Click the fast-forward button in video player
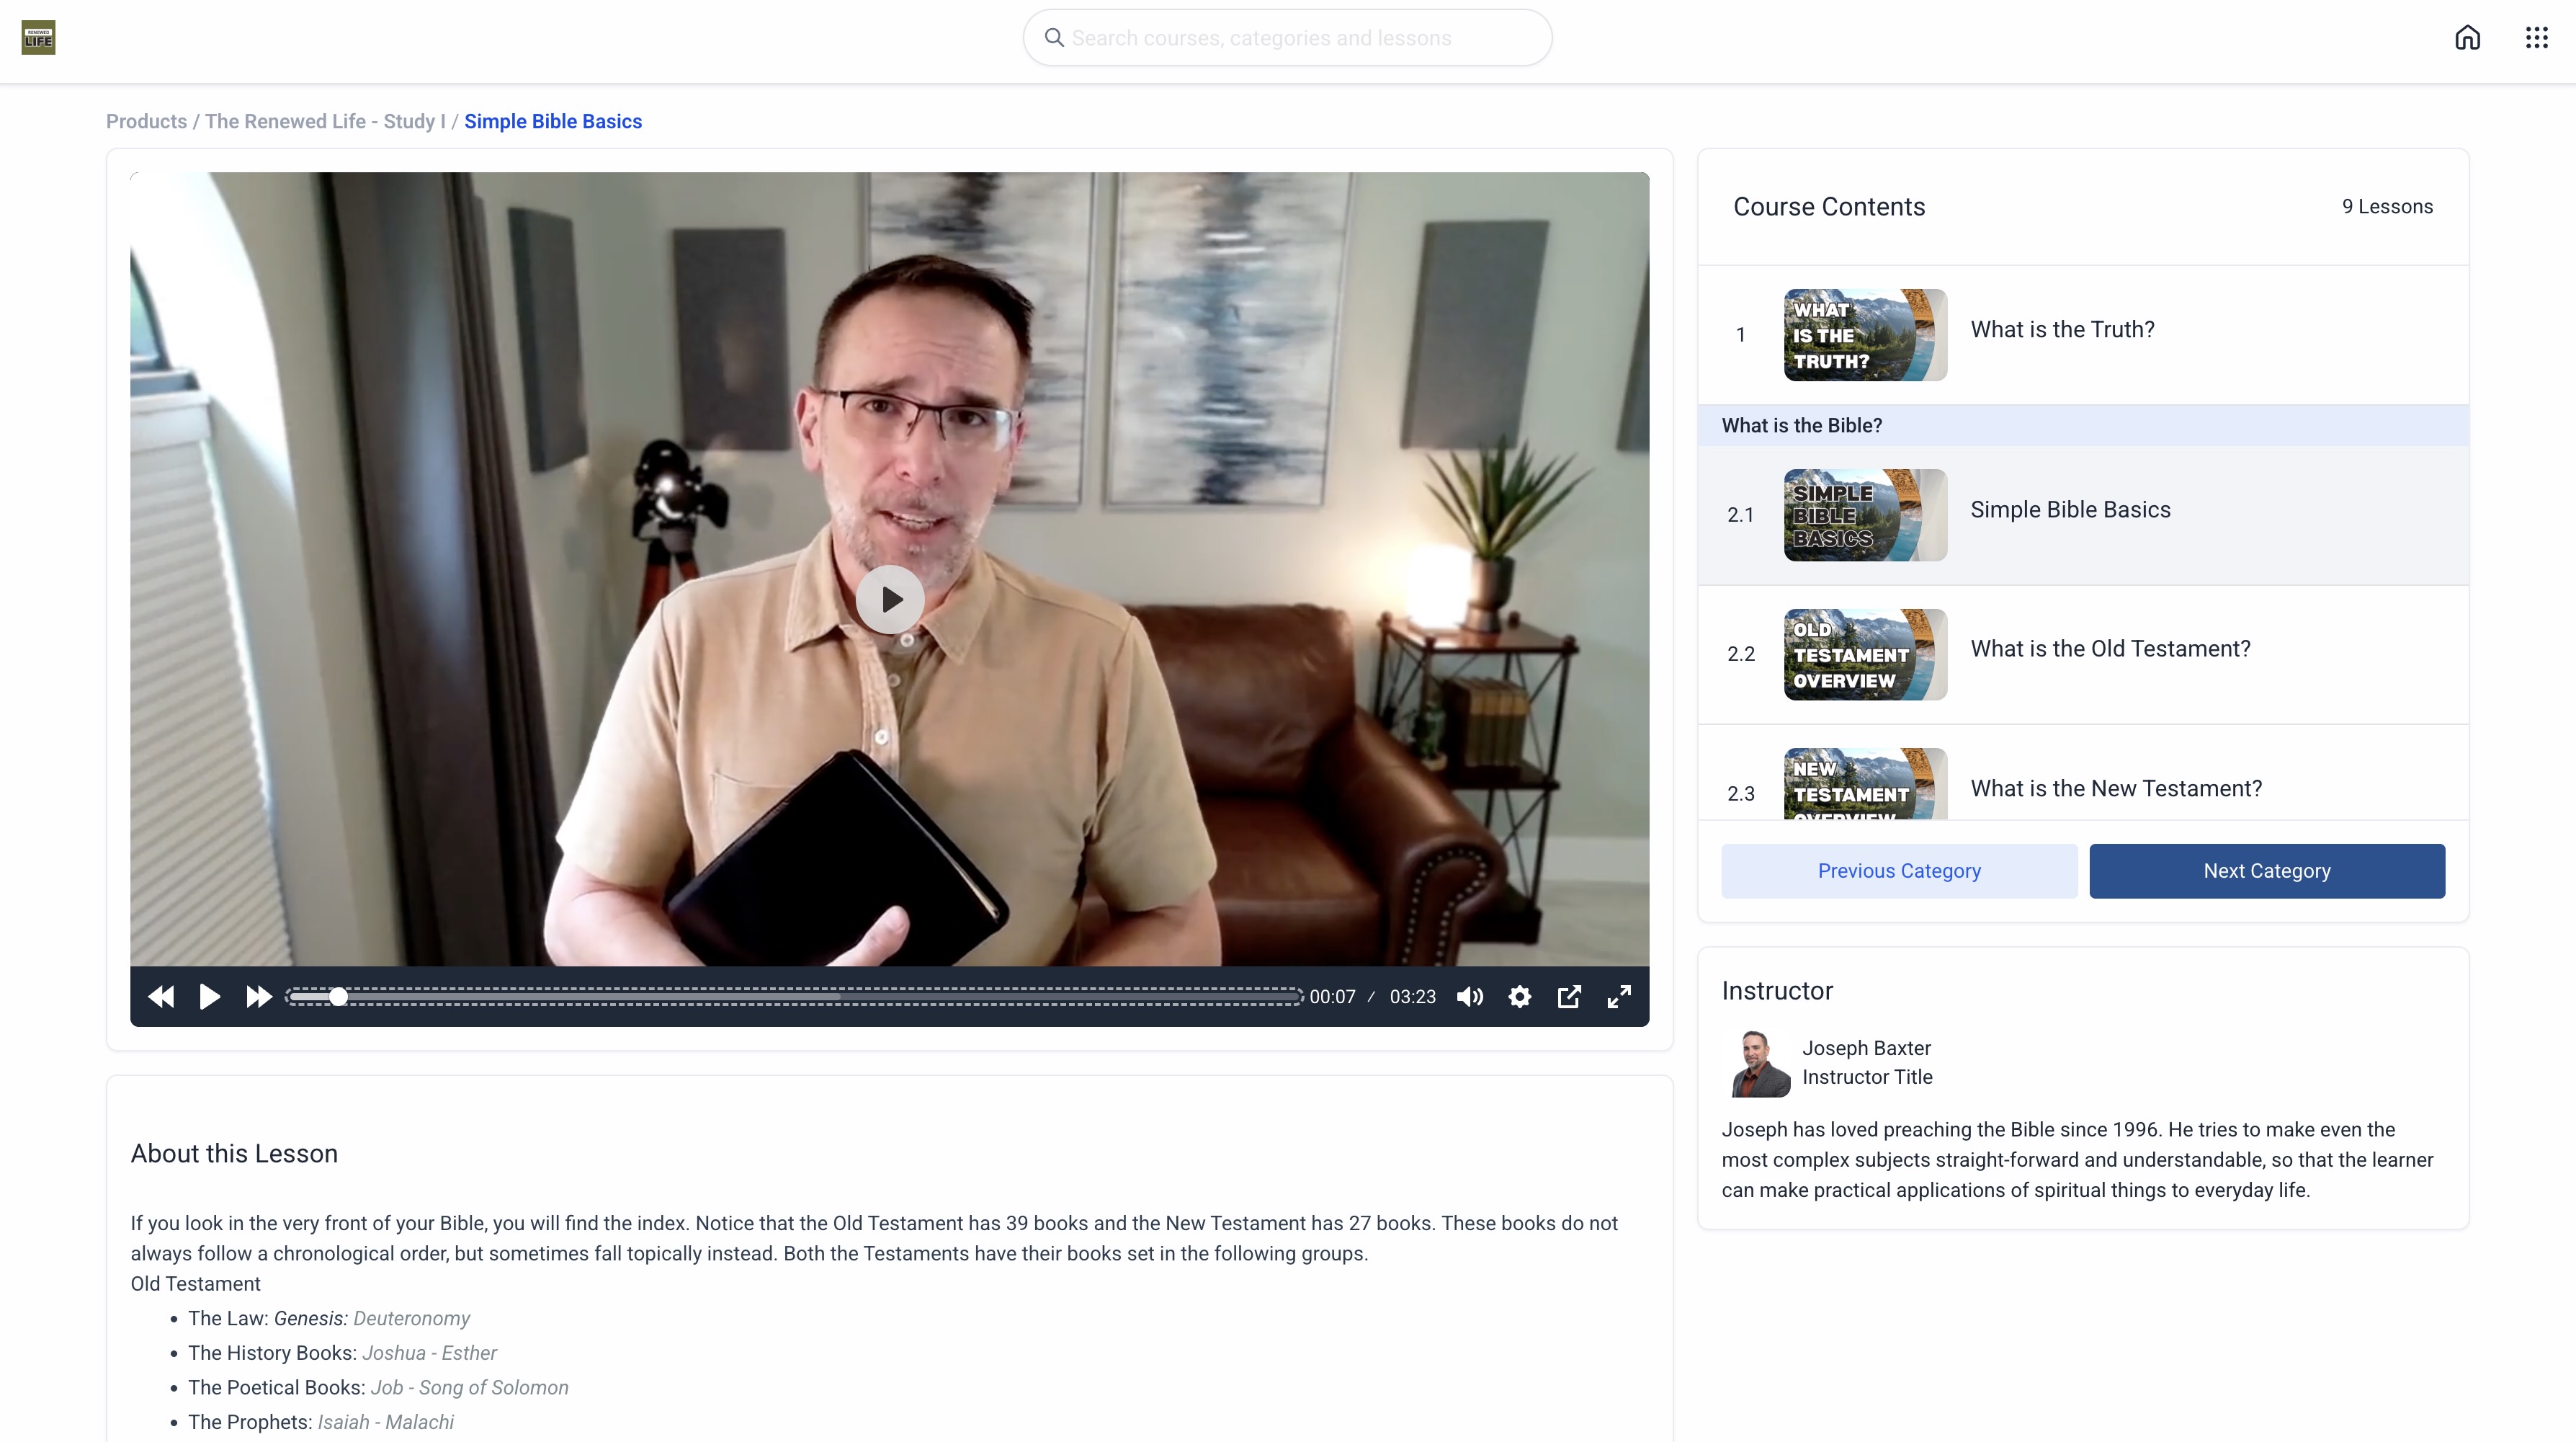 tap(258, 997)
